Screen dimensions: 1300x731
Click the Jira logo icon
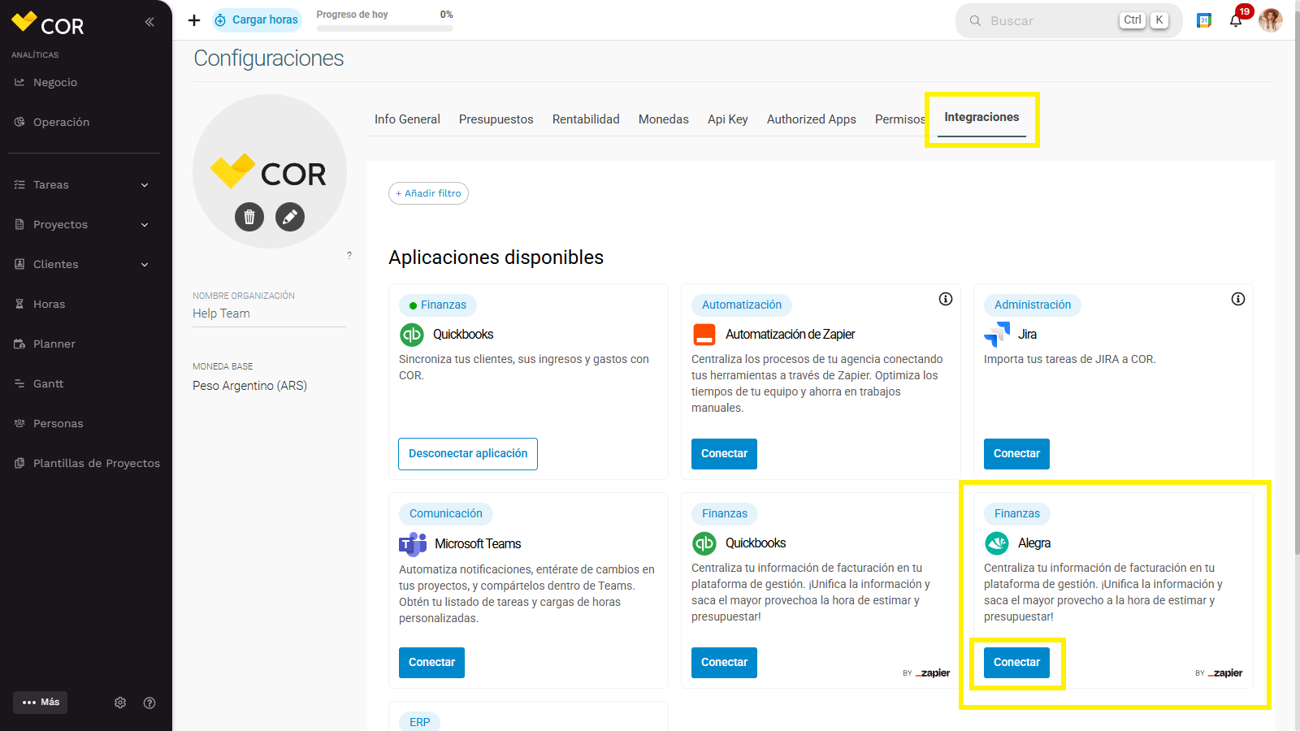coord(997,334)
